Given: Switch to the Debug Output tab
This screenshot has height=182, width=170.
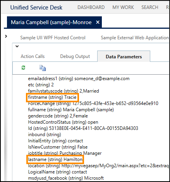Looking at the screenshot, I should (75, 56).
